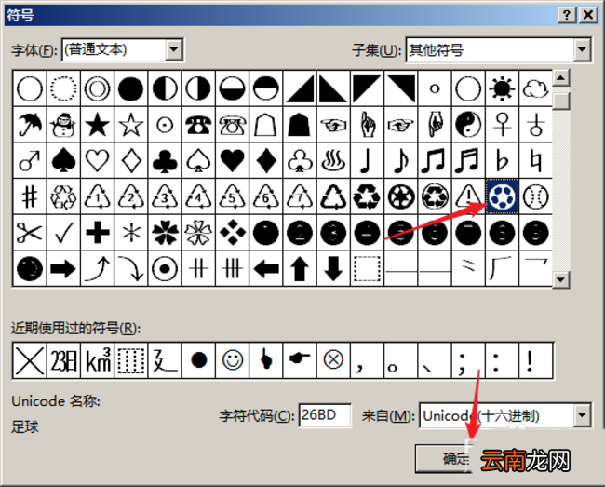Screen dimensions: 605x487
Task: Choose the left-half black circle symbol
Action: pos(165,88)
